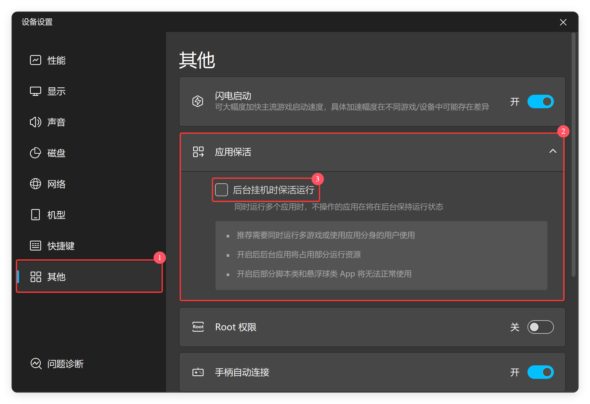Viewport: 590px width, 404px height.
Task: Click the 后台挂机时保活运行 label text
Action: point(274,190)
